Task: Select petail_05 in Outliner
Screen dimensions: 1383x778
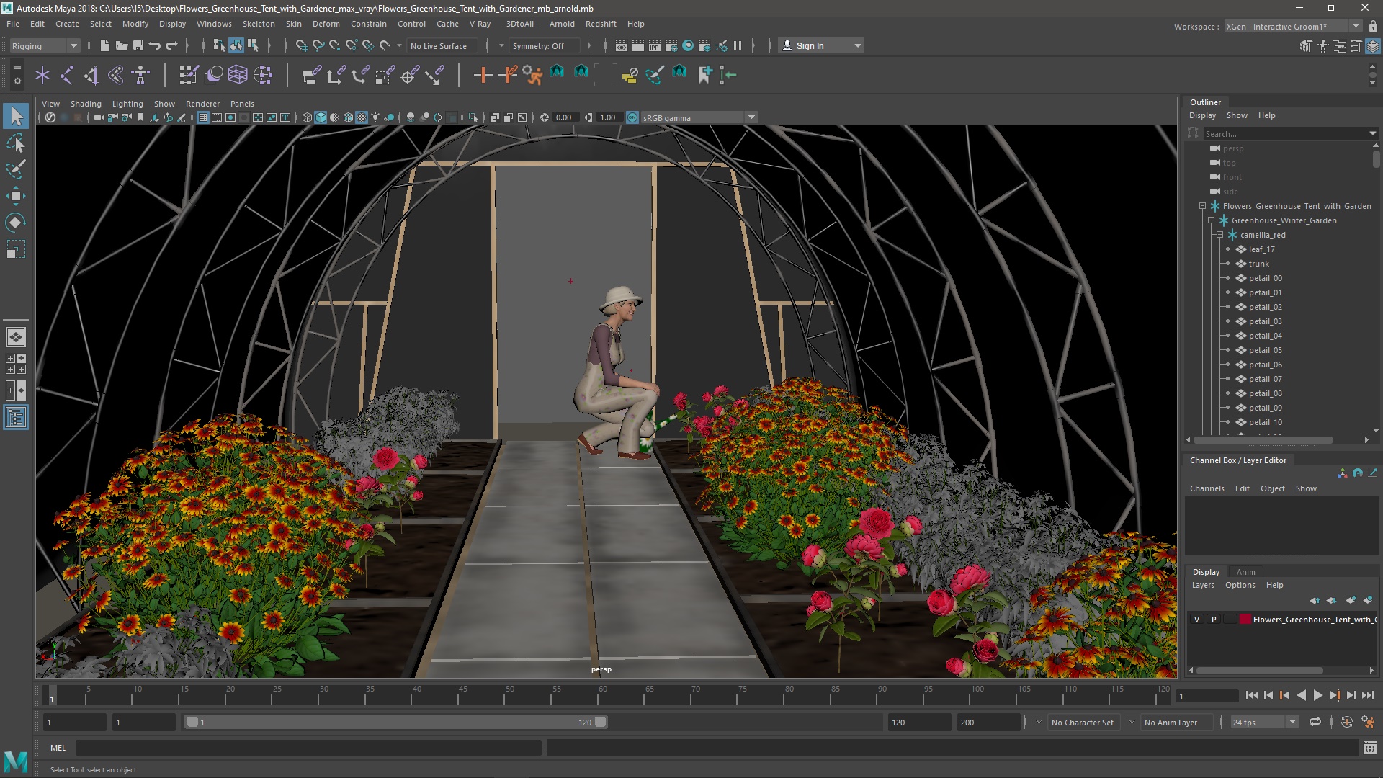Action: pos(1265,350)
